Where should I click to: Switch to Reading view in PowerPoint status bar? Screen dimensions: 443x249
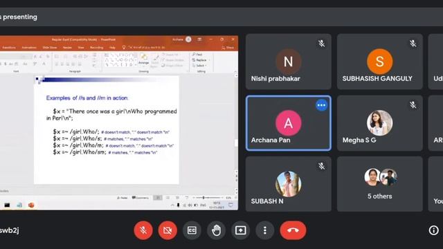click(x=177, y=198)
